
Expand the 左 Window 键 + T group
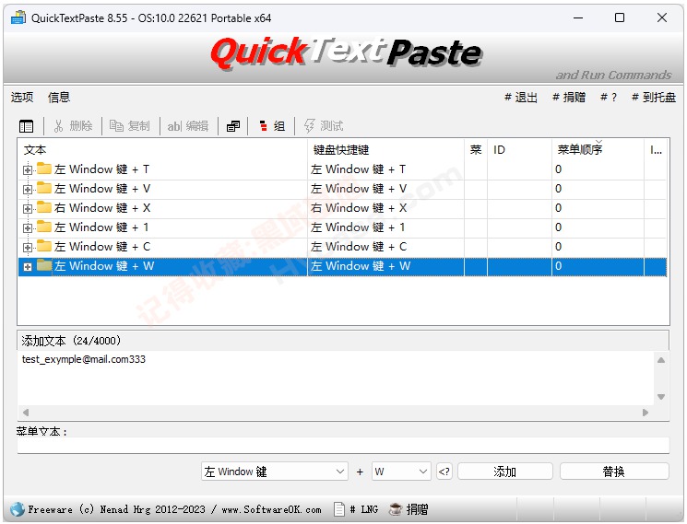pos(28,169)
